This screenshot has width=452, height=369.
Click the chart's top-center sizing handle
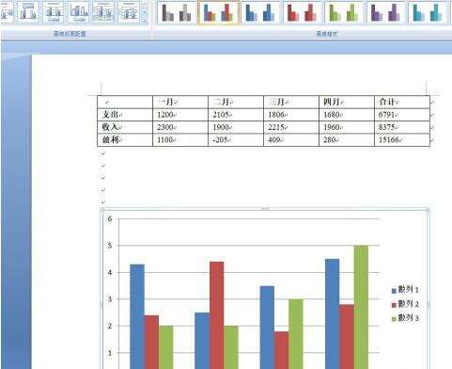tap(265, 208)
